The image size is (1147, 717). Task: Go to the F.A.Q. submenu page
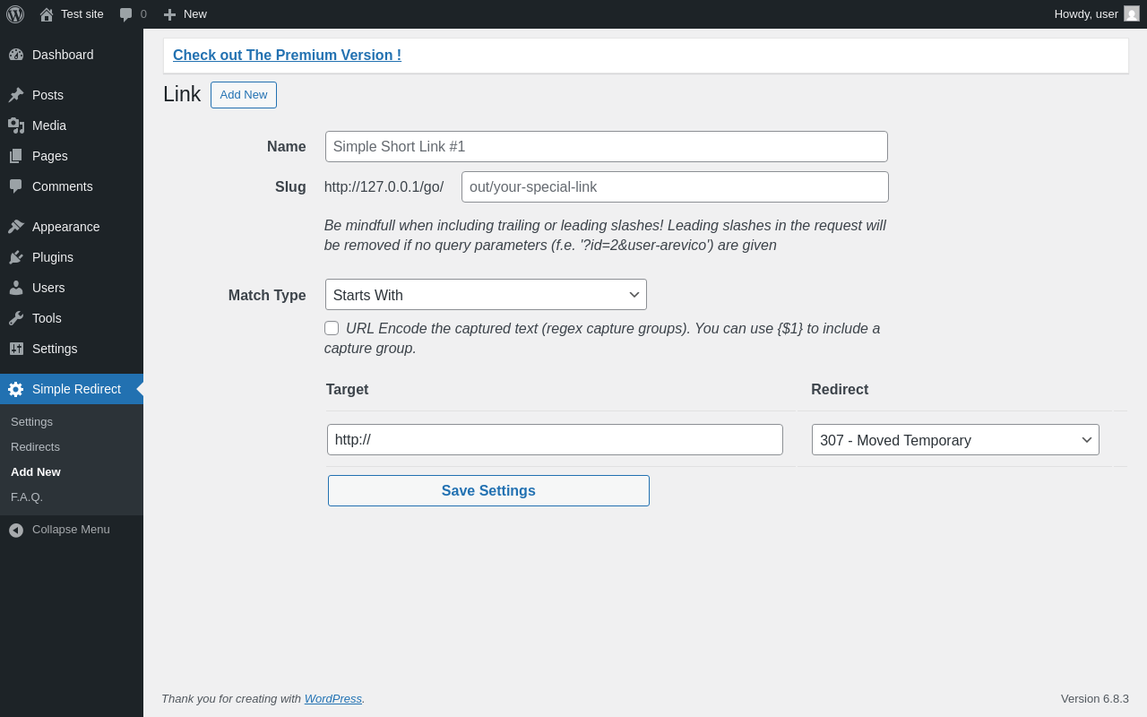coord(27,497)
